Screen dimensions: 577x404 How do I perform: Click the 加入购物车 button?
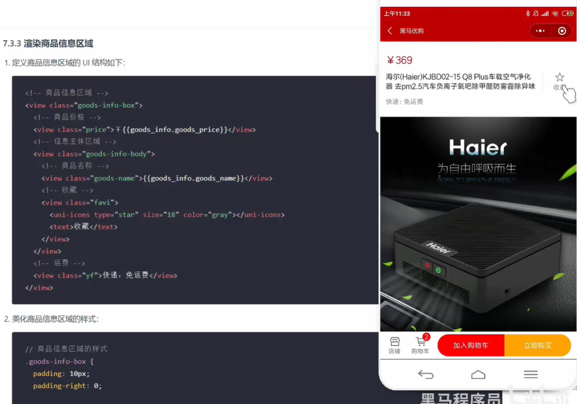click(471, 345)
